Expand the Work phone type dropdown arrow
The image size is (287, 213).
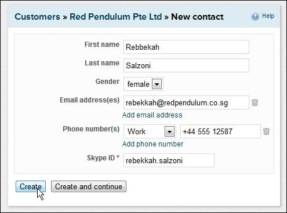coord(169,131)
